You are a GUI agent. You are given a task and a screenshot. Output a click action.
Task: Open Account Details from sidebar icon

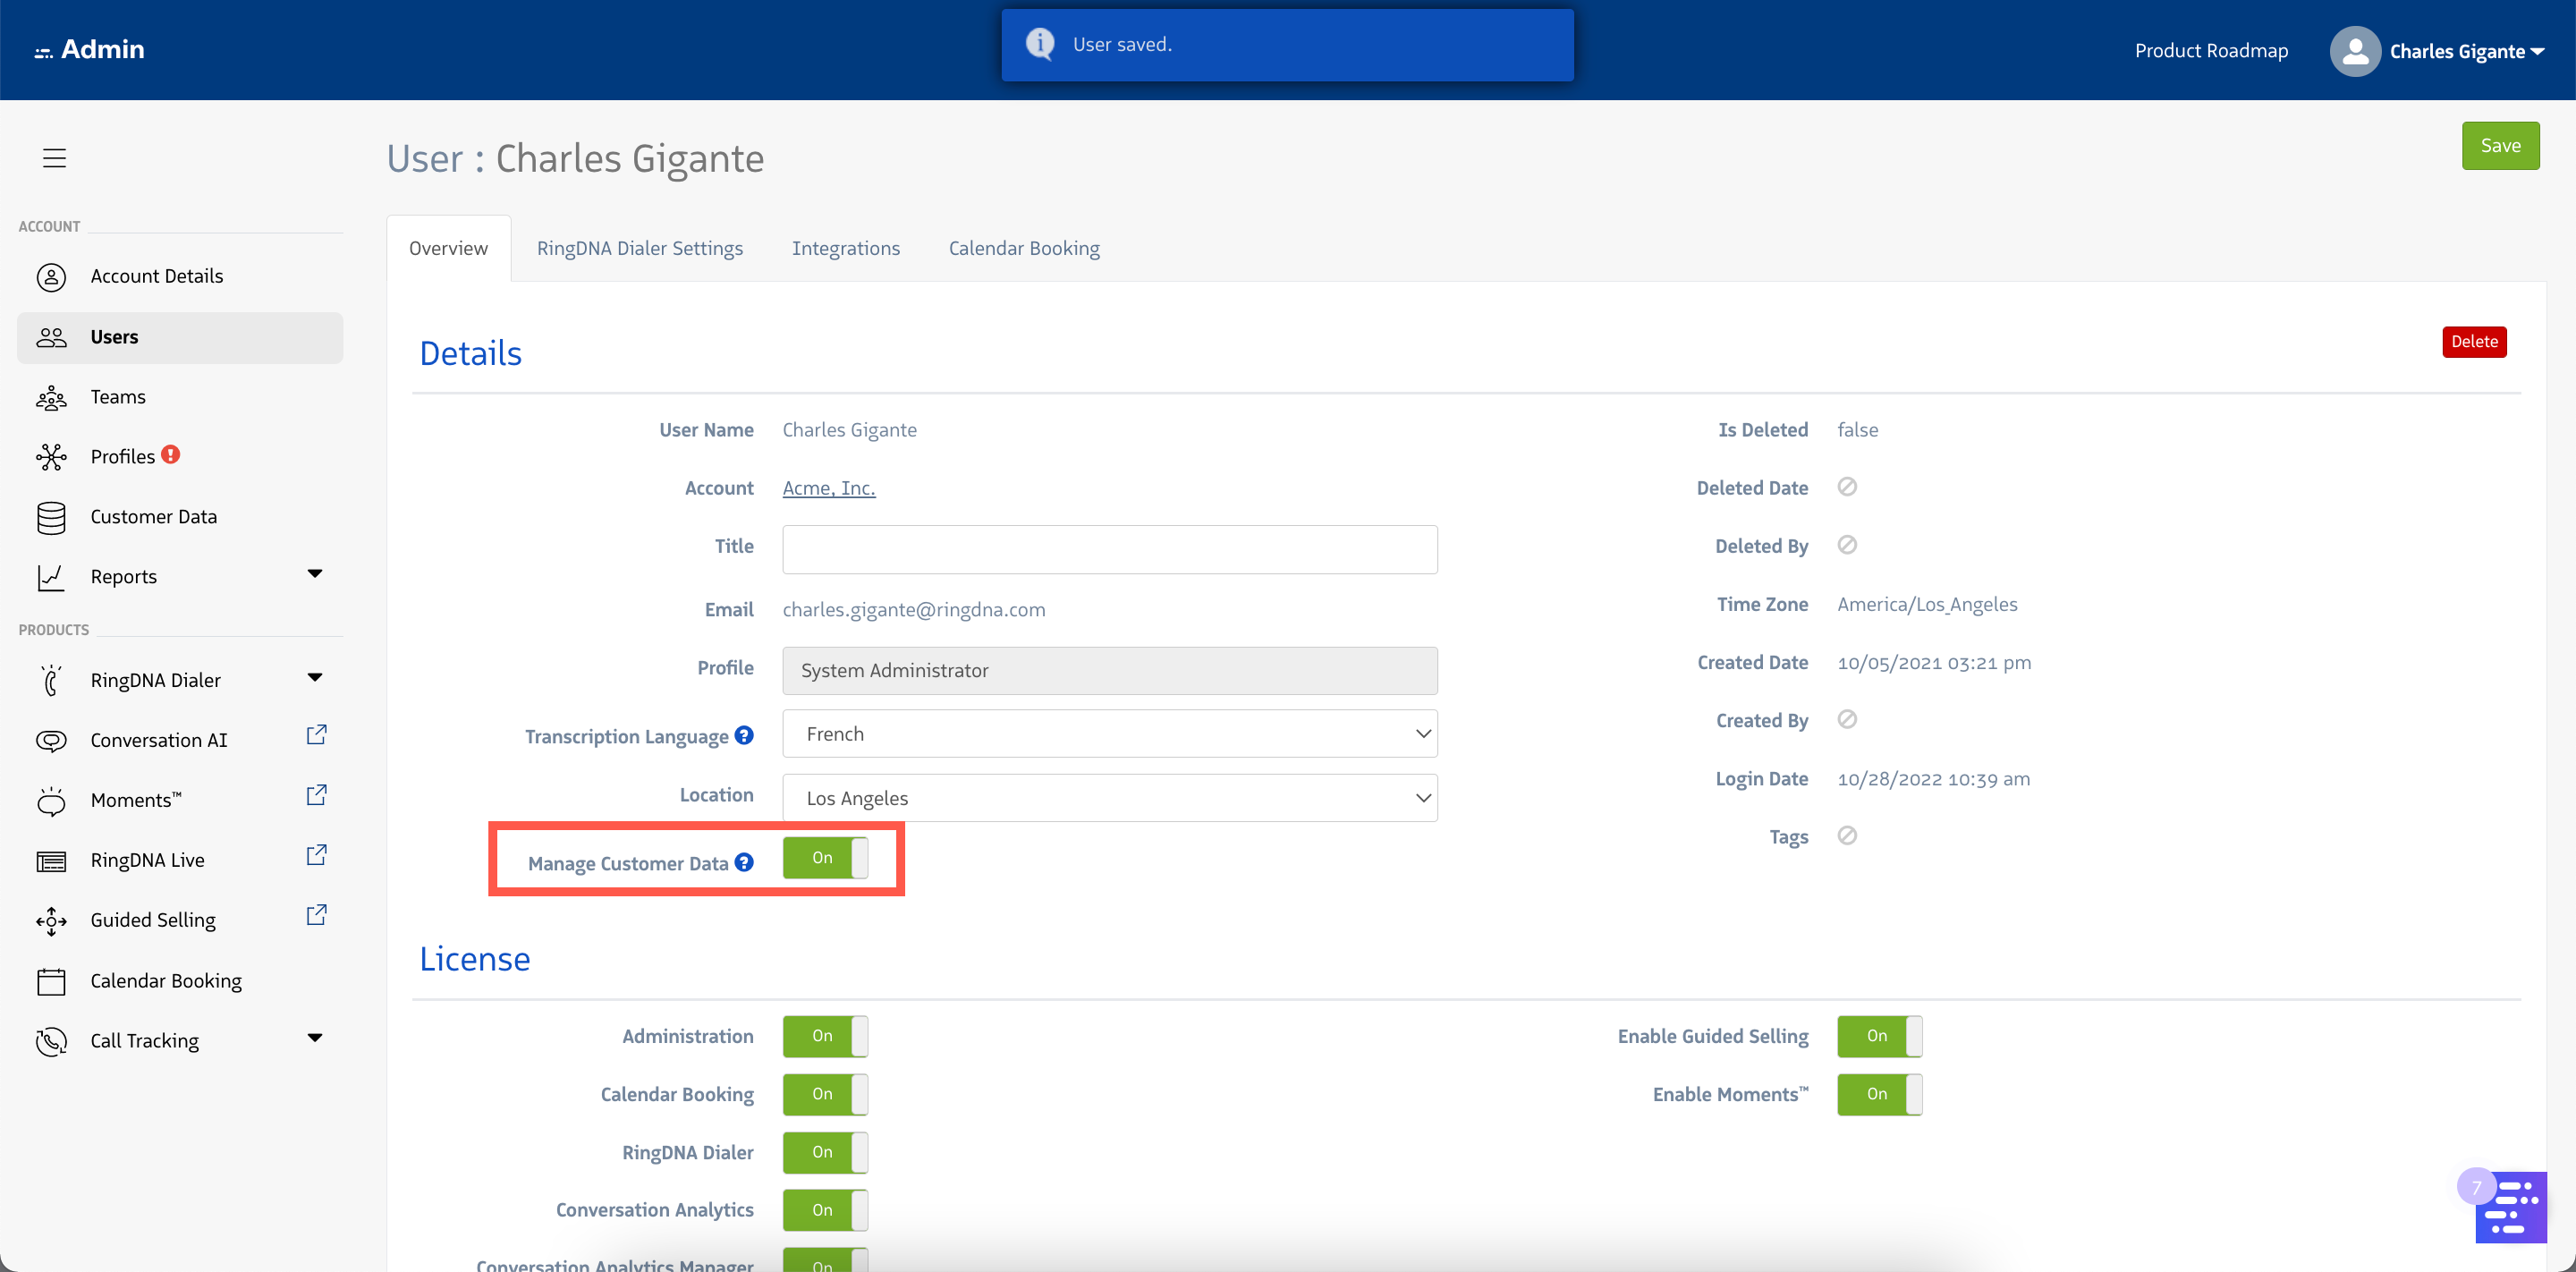coord(51,277)
